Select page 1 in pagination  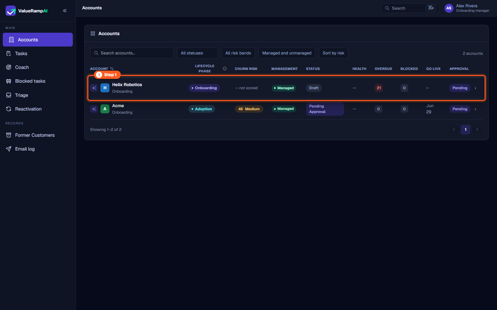coord(466,130)
